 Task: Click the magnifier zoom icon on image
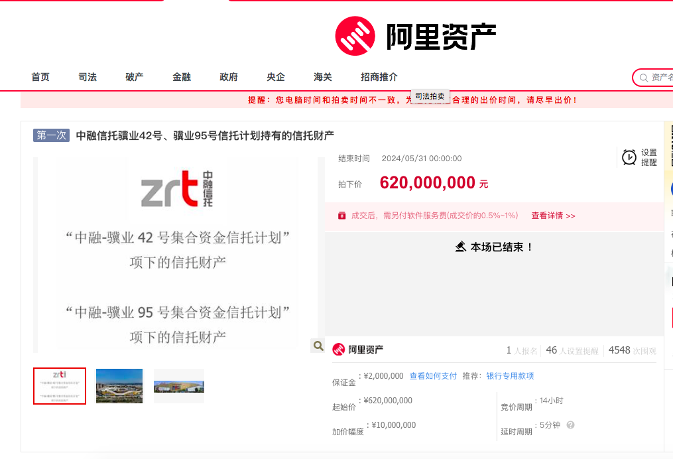point(318,346)
